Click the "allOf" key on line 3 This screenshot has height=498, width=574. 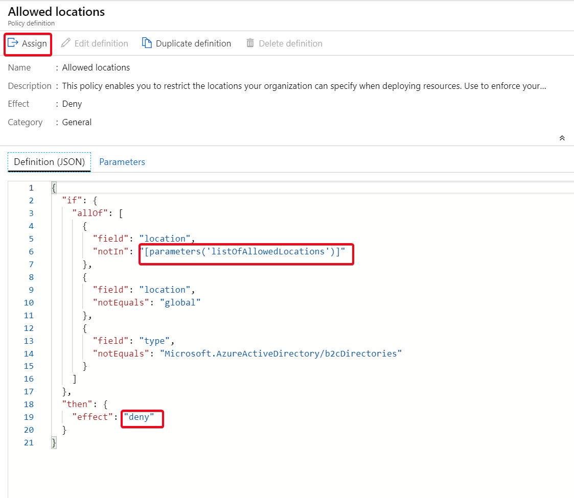(x=90, y=213)
